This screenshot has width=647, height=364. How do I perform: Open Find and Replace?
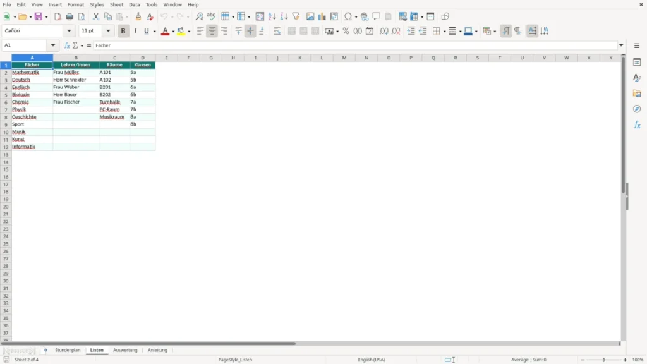tap(199, 16)
